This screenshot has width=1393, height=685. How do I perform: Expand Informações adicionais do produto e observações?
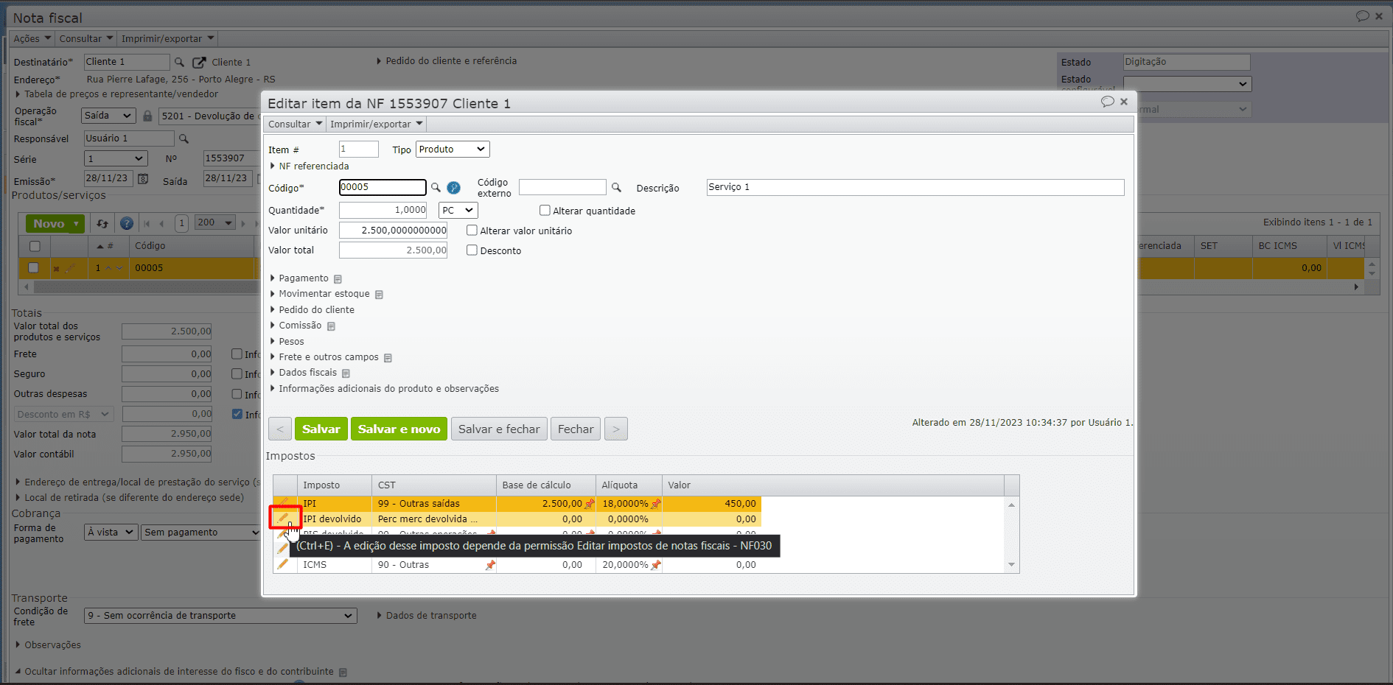(385, 389)
